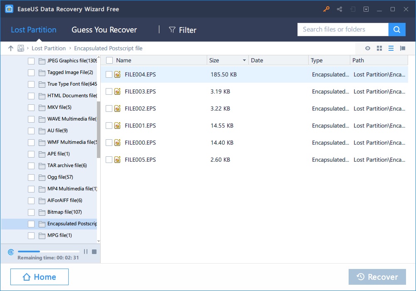Click the Ogg file folder icon

point(42,178)
